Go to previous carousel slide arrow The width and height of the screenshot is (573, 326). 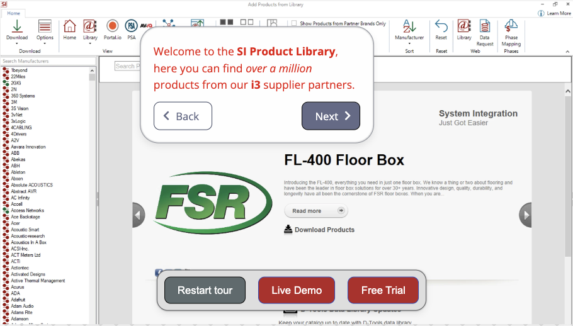pos(139,215)
